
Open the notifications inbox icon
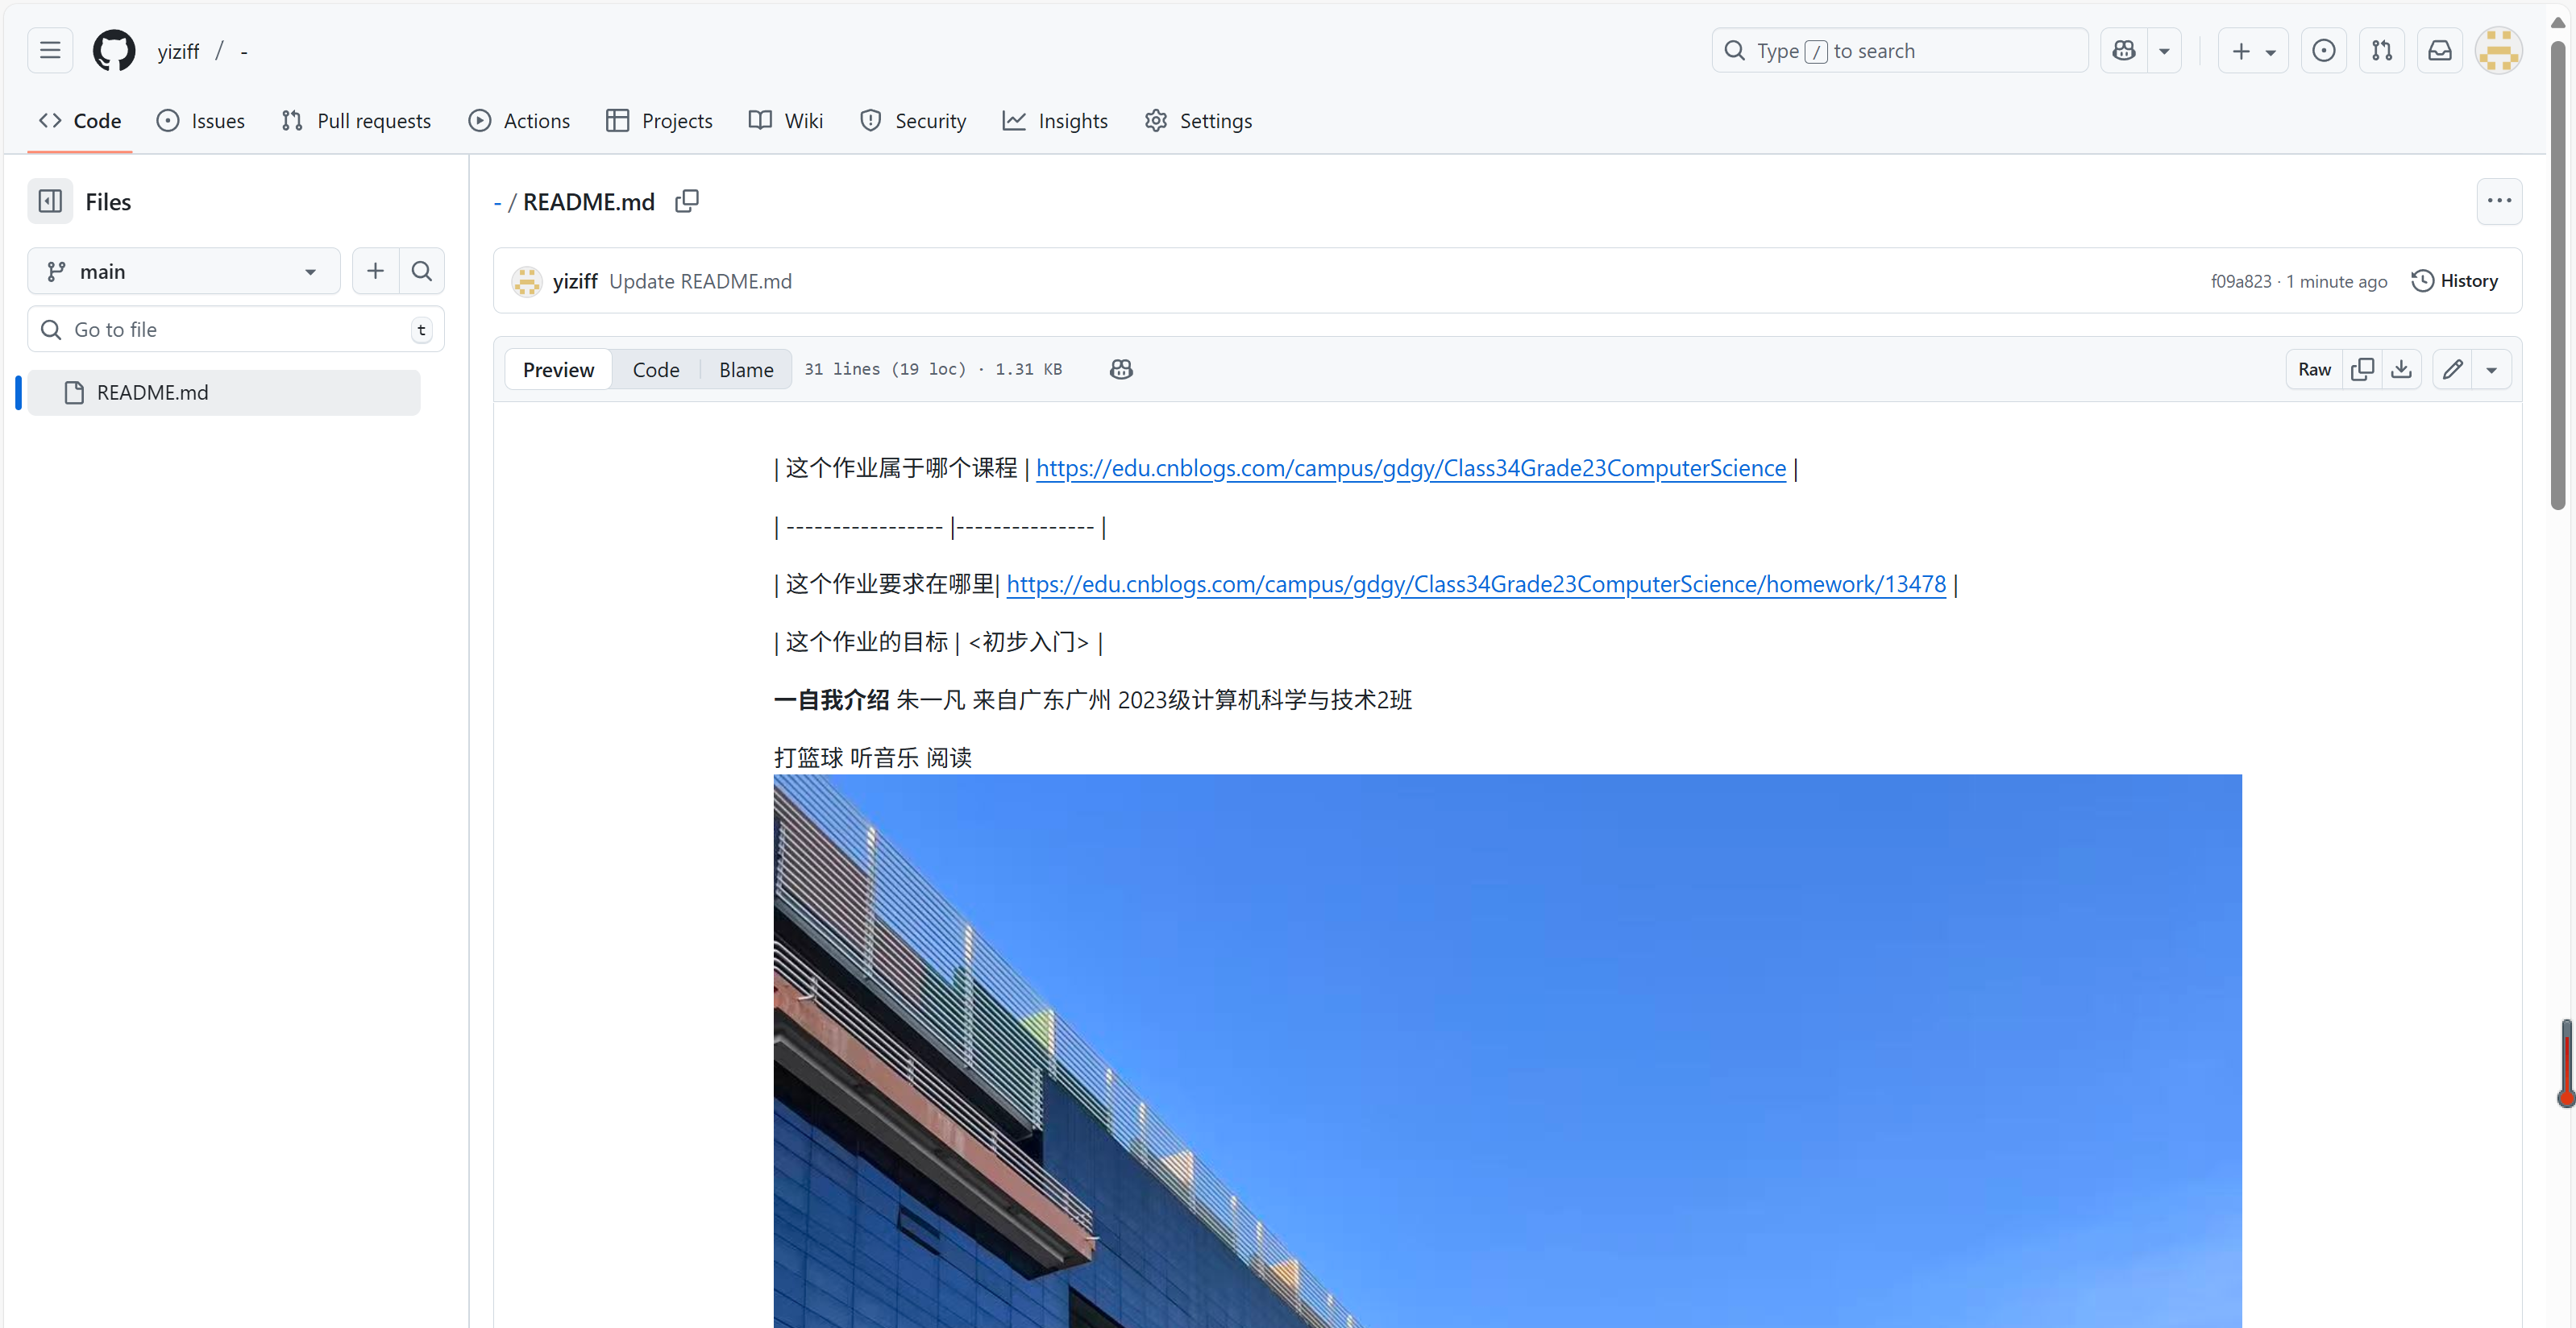coord(2440,51)
